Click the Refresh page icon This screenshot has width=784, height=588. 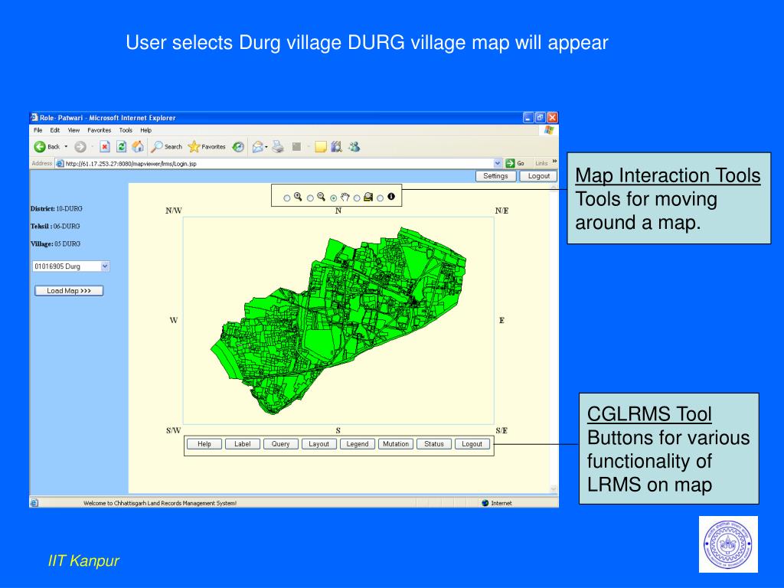click(x=121, y=146)
